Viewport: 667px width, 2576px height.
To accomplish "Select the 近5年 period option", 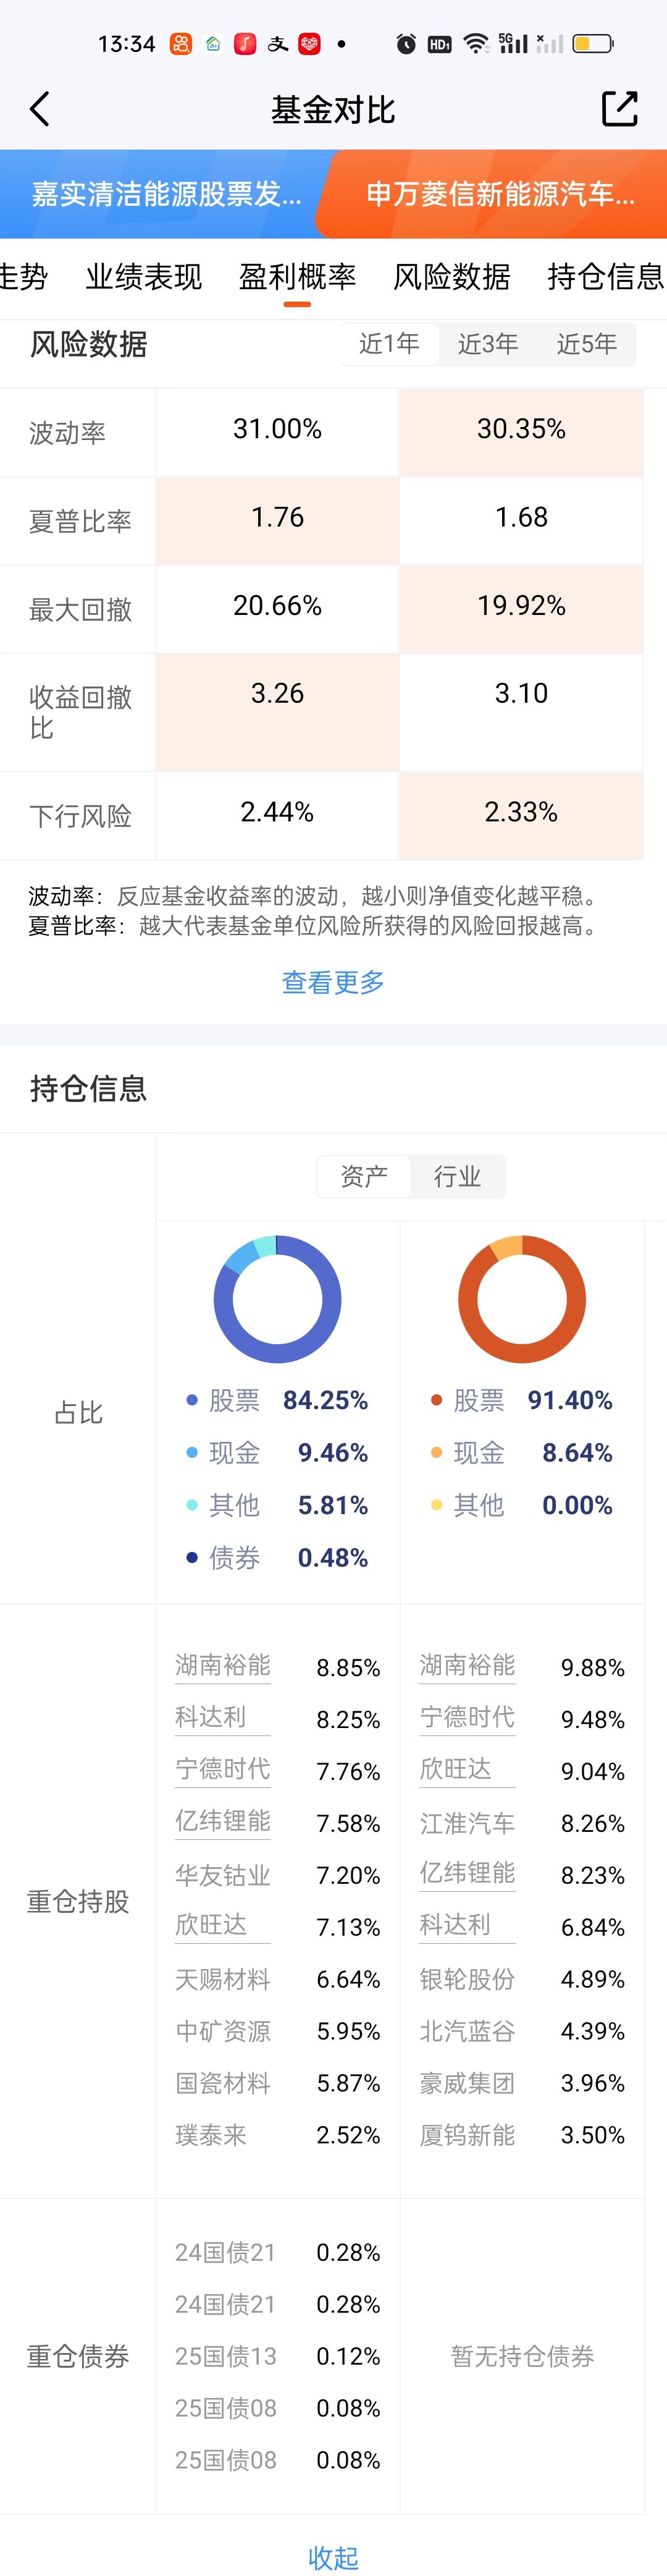I will (587, 344).
